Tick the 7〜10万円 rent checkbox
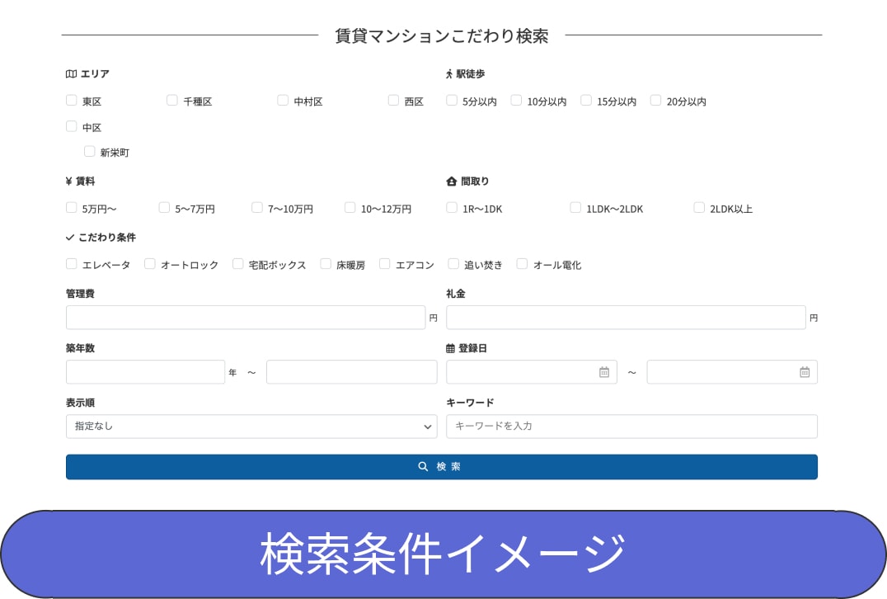This screenshot has width=887, height=599. point(257,208)
